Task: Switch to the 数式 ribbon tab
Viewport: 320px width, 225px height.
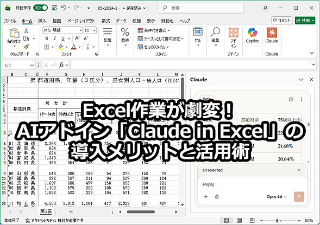Action: pyautogui.click(x=106, y=21)
